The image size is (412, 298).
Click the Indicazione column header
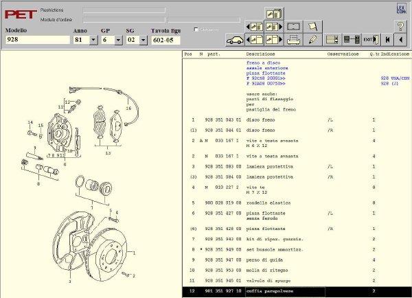click(395, 54)
